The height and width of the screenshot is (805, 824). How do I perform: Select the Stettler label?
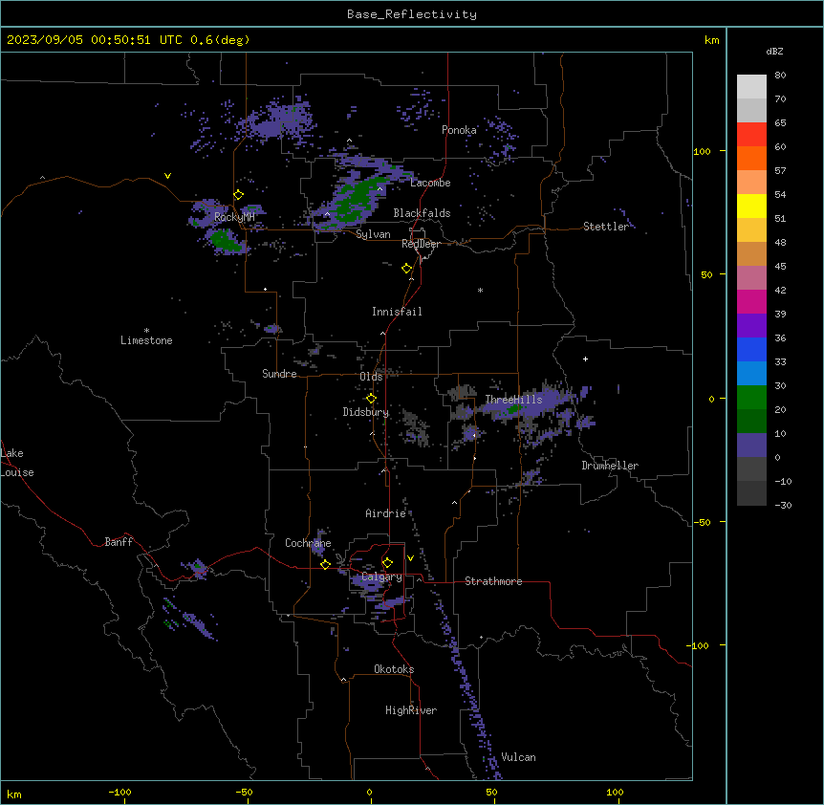coord(606,227)
